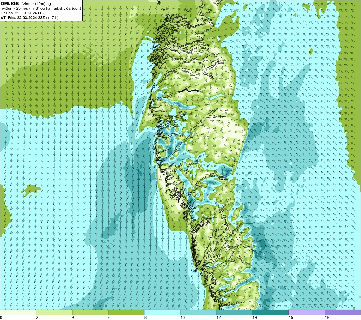
Task: Click the 6–8 m/s olive green legend swatch
Action: pyautogui.click(x=126, y=312)
